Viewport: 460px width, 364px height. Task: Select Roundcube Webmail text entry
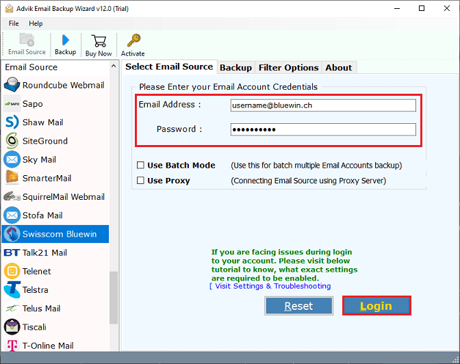64,85
